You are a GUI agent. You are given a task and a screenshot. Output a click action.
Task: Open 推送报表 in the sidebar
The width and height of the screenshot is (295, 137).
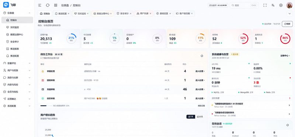[x=17, y=49]
